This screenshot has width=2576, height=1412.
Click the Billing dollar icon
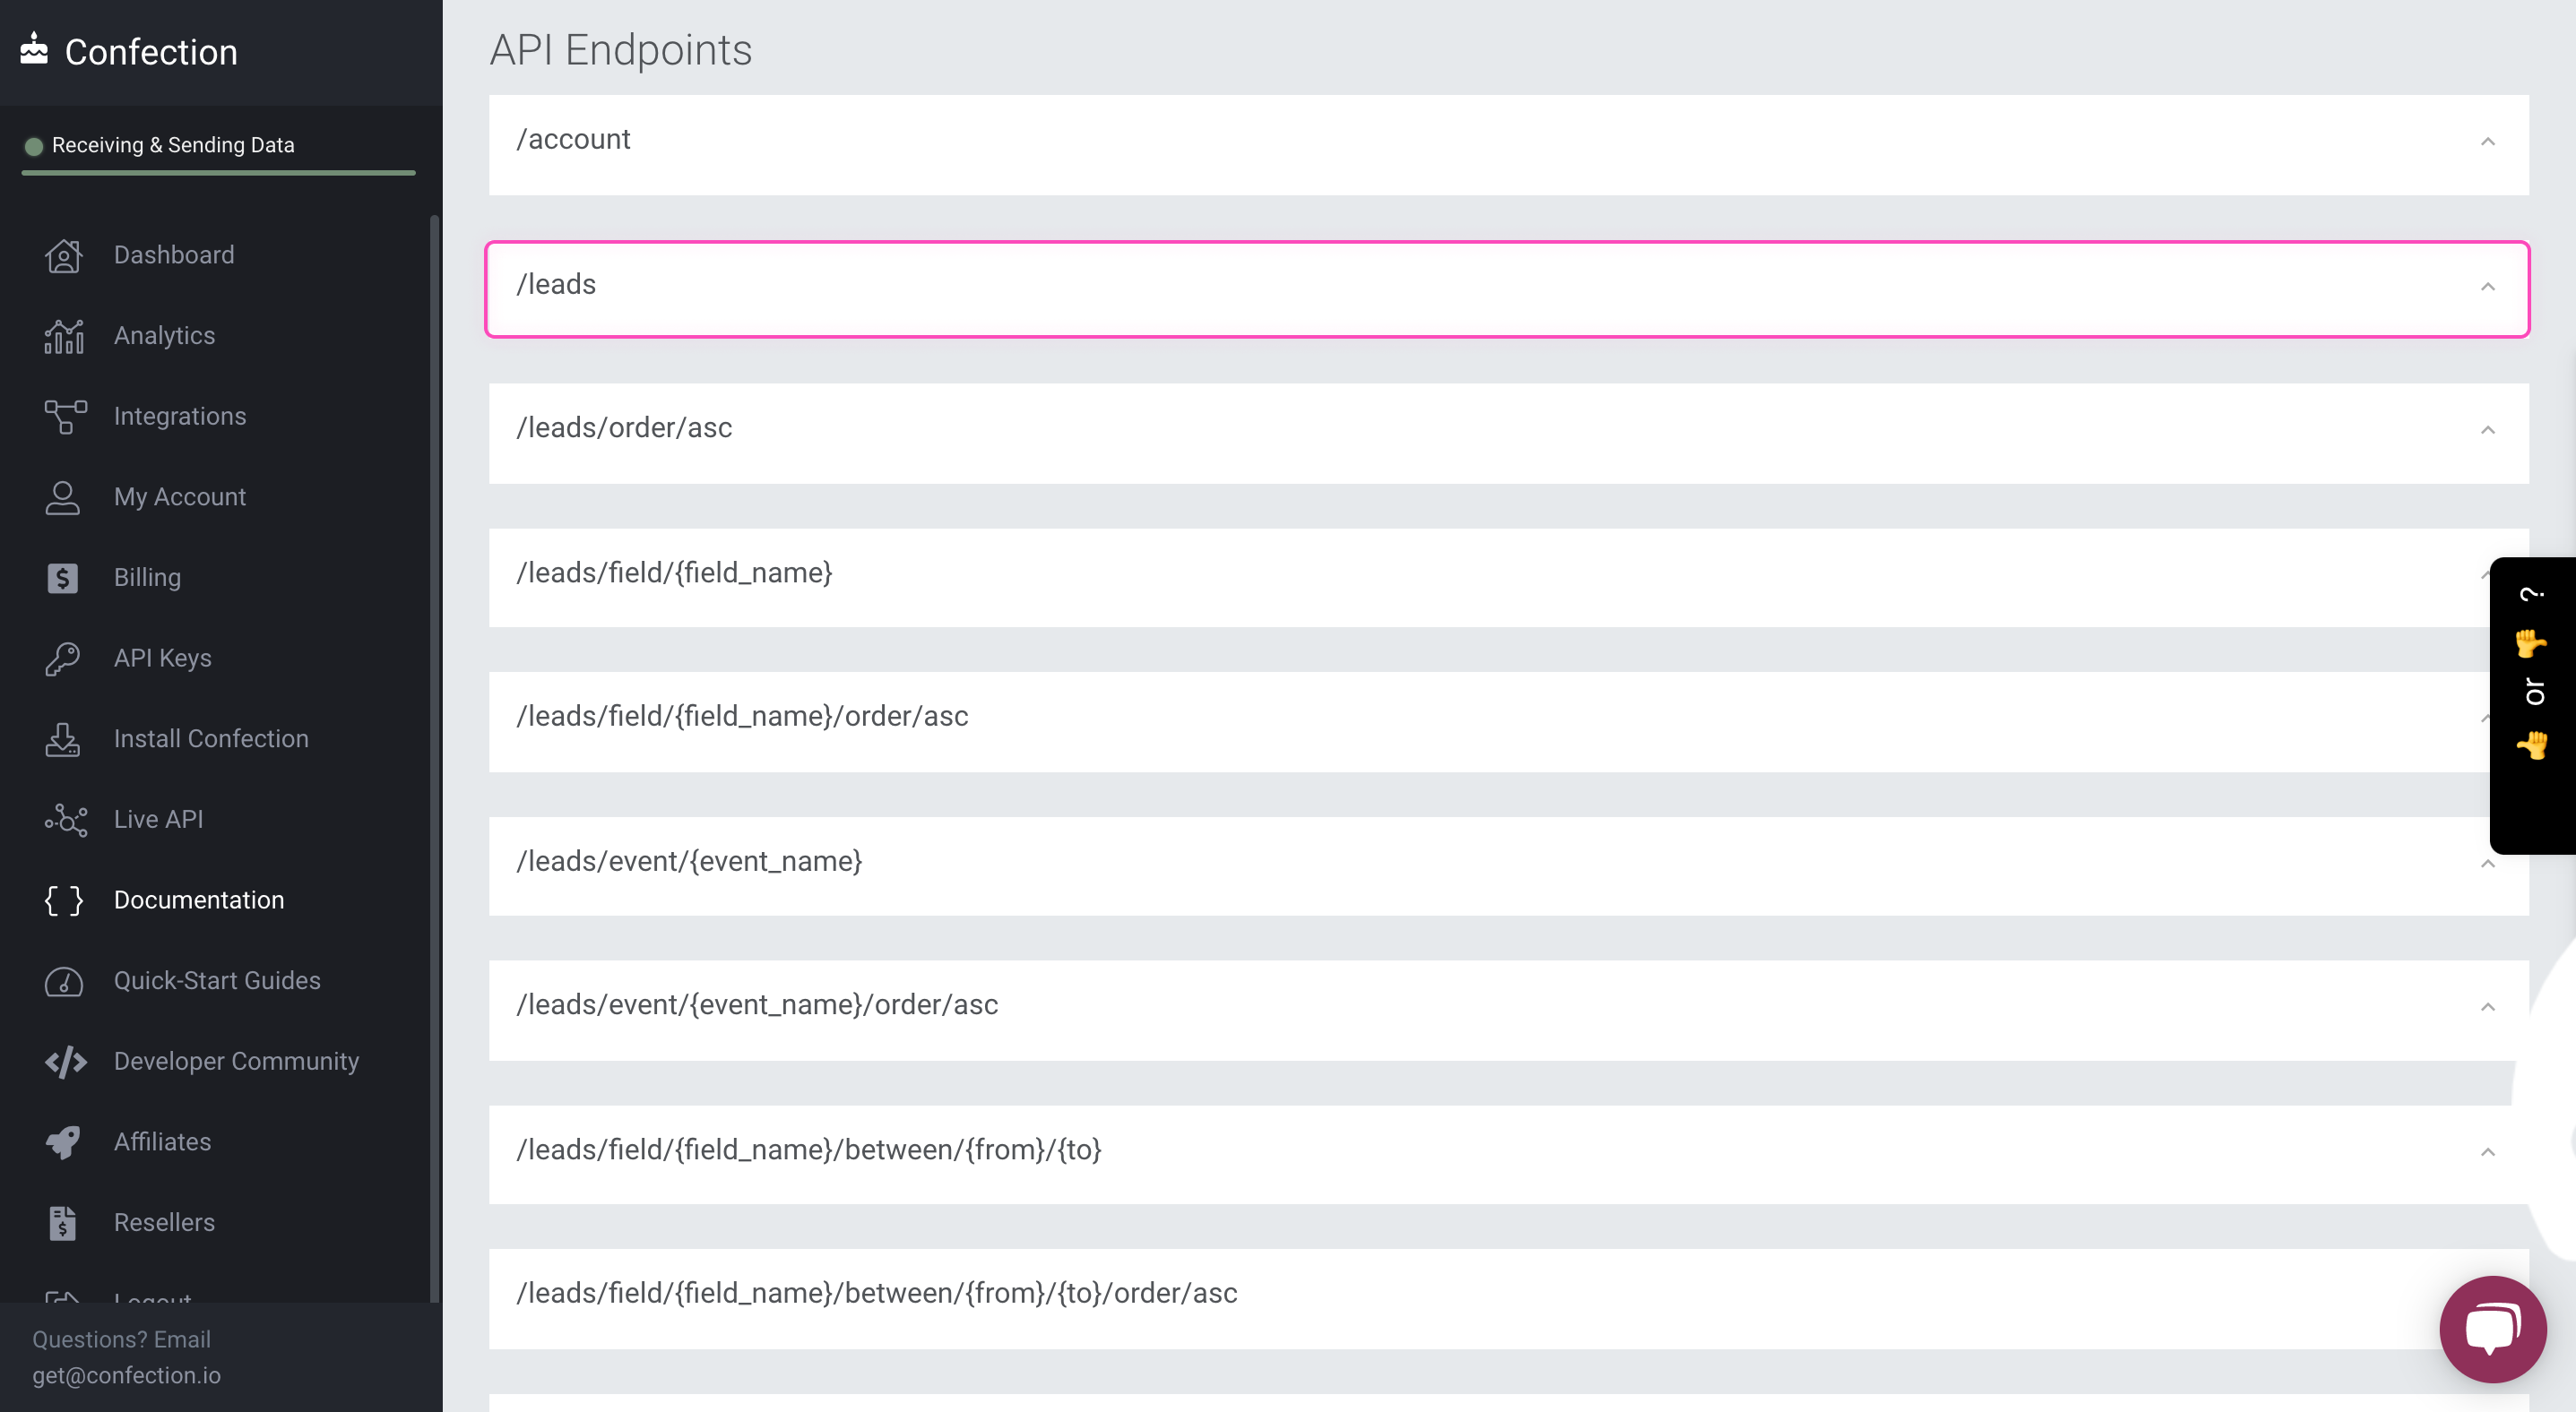(63, 579)
